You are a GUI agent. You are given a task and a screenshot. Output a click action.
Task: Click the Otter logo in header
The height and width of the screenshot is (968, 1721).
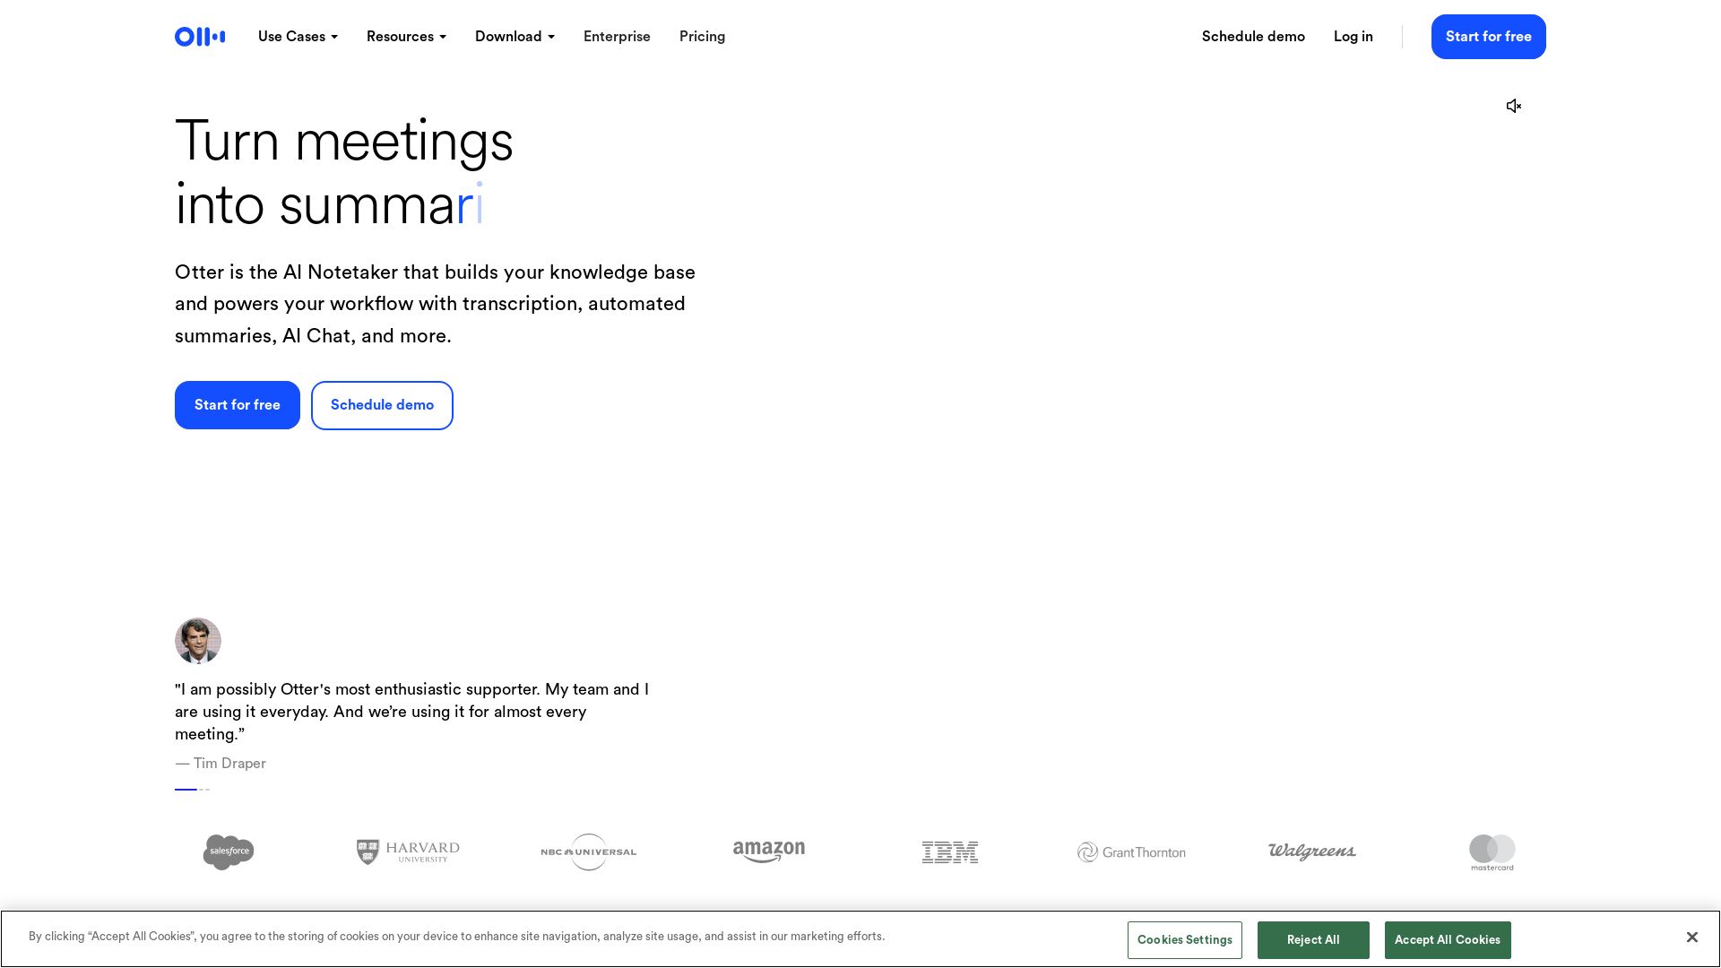point(200,37)
